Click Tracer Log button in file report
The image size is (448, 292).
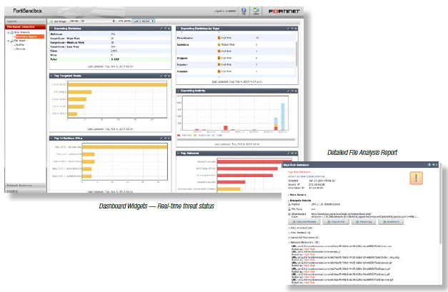click(x=364, y=222)
